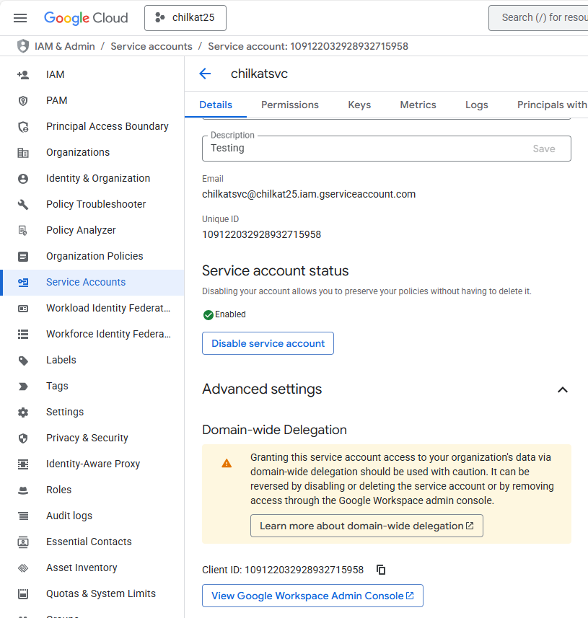Open View Google Workspace Admin Console
The image size is (588, 618).
(x=312, y=596)
